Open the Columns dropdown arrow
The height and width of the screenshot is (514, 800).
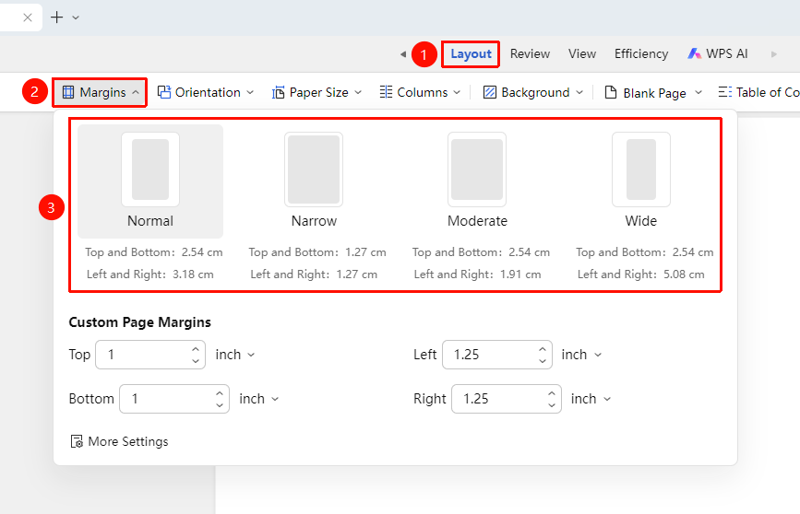457,93
